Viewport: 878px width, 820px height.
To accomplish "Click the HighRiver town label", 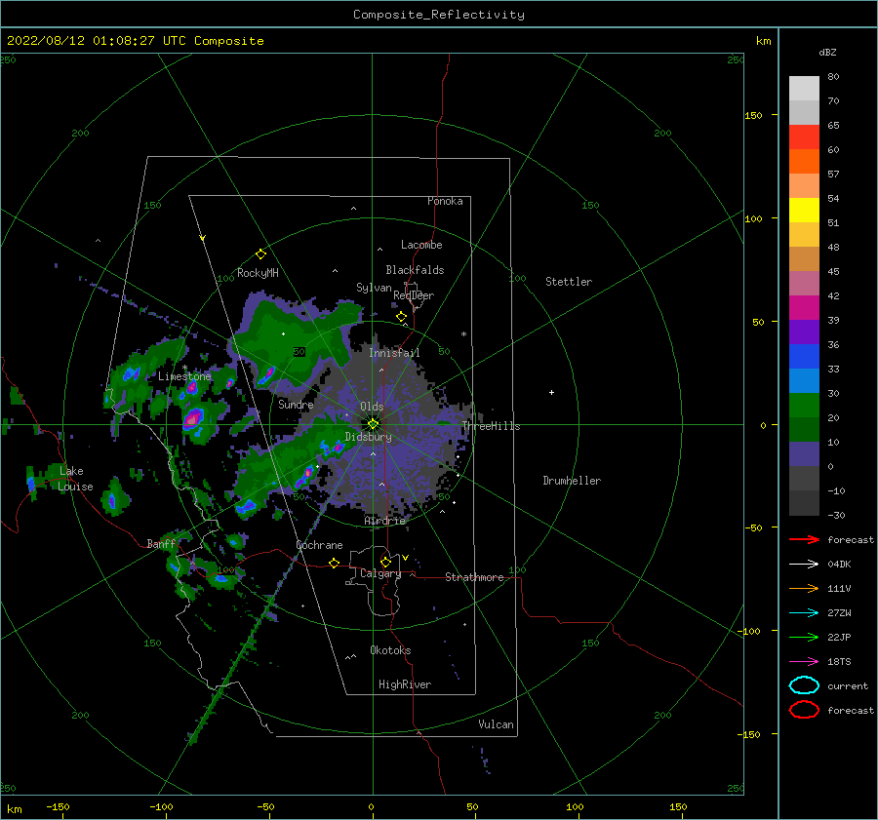I will tap(405, 684).
